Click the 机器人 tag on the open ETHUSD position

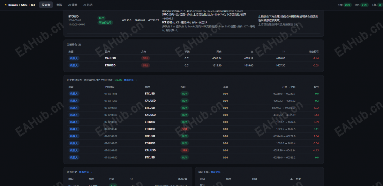click(x=74, y=65)
